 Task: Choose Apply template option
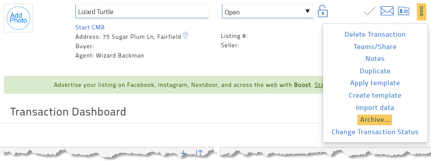coord(375,83)
